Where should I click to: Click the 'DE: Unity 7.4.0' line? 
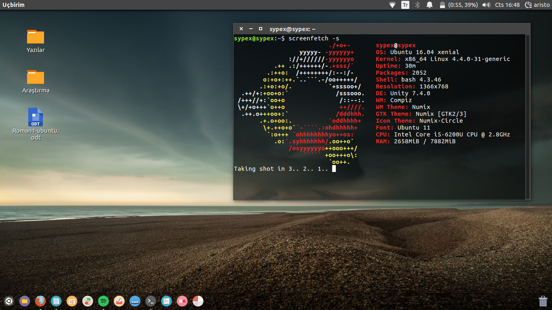click(403, 93)
